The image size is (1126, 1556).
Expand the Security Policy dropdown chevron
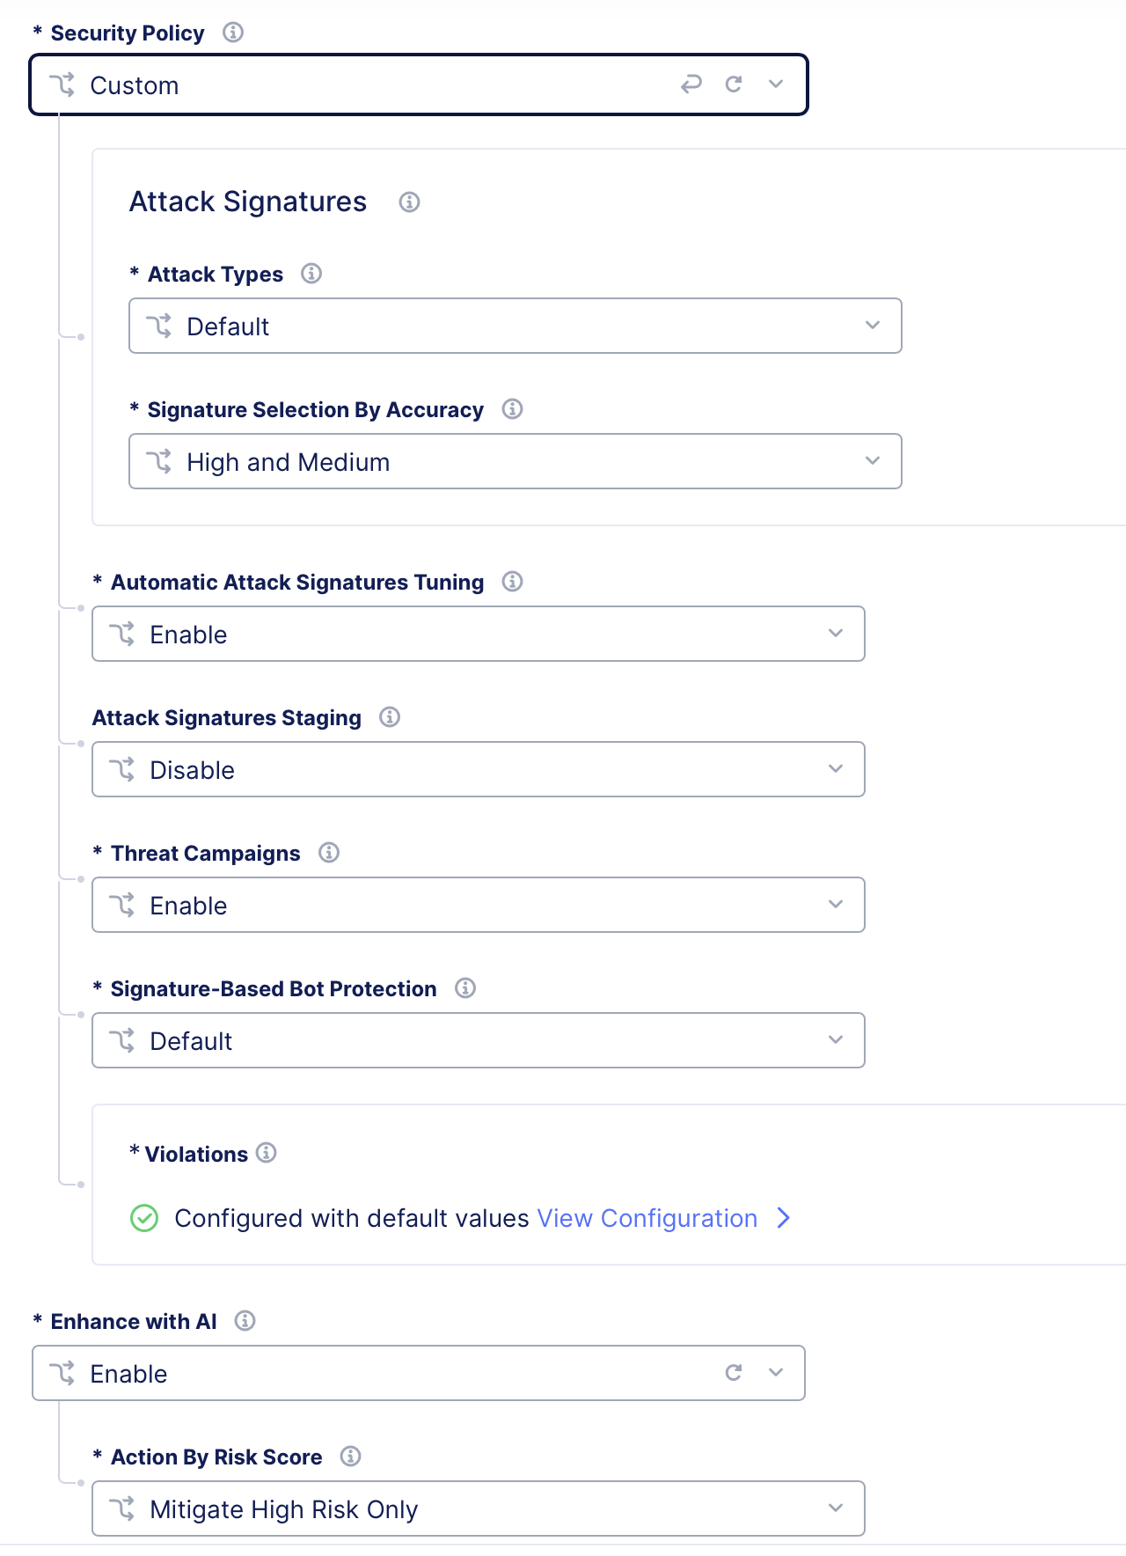click(775, 84)
